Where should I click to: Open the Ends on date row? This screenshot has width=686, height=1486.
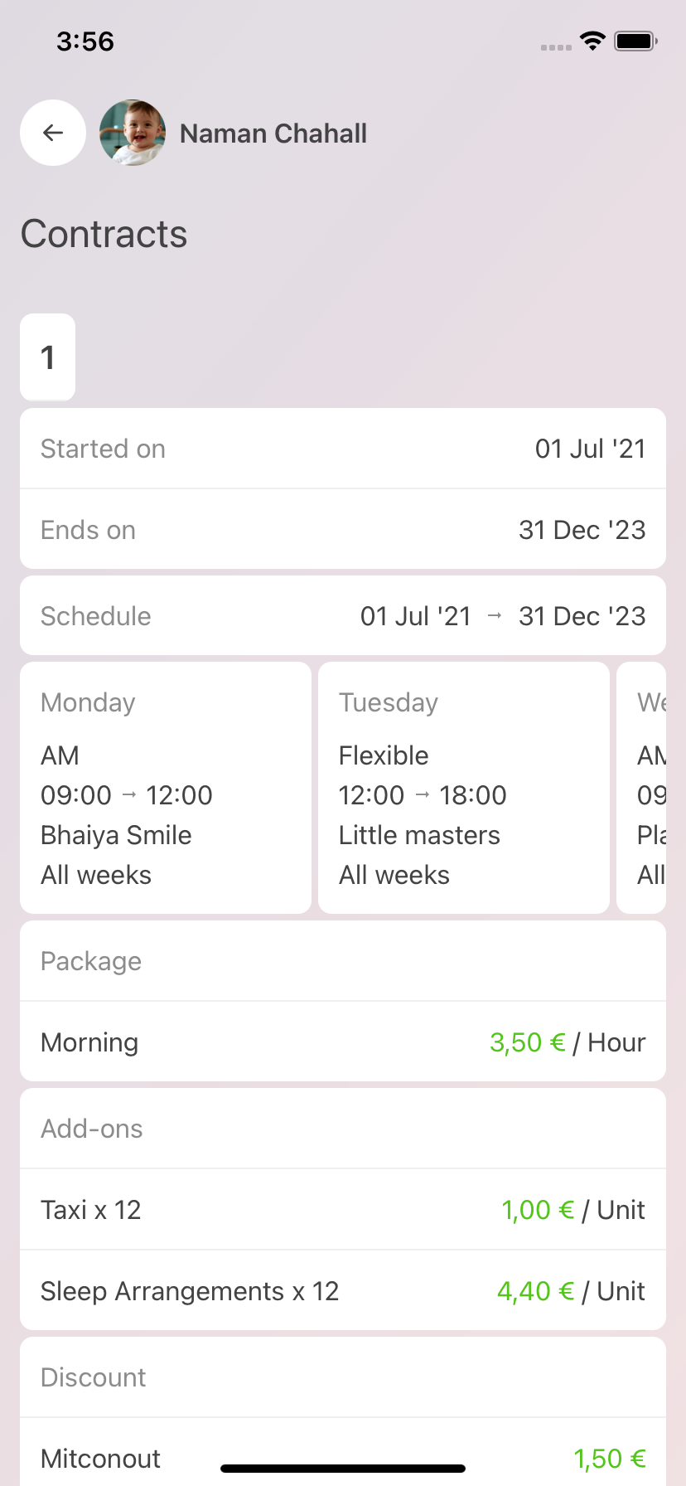tap(343, 530)
